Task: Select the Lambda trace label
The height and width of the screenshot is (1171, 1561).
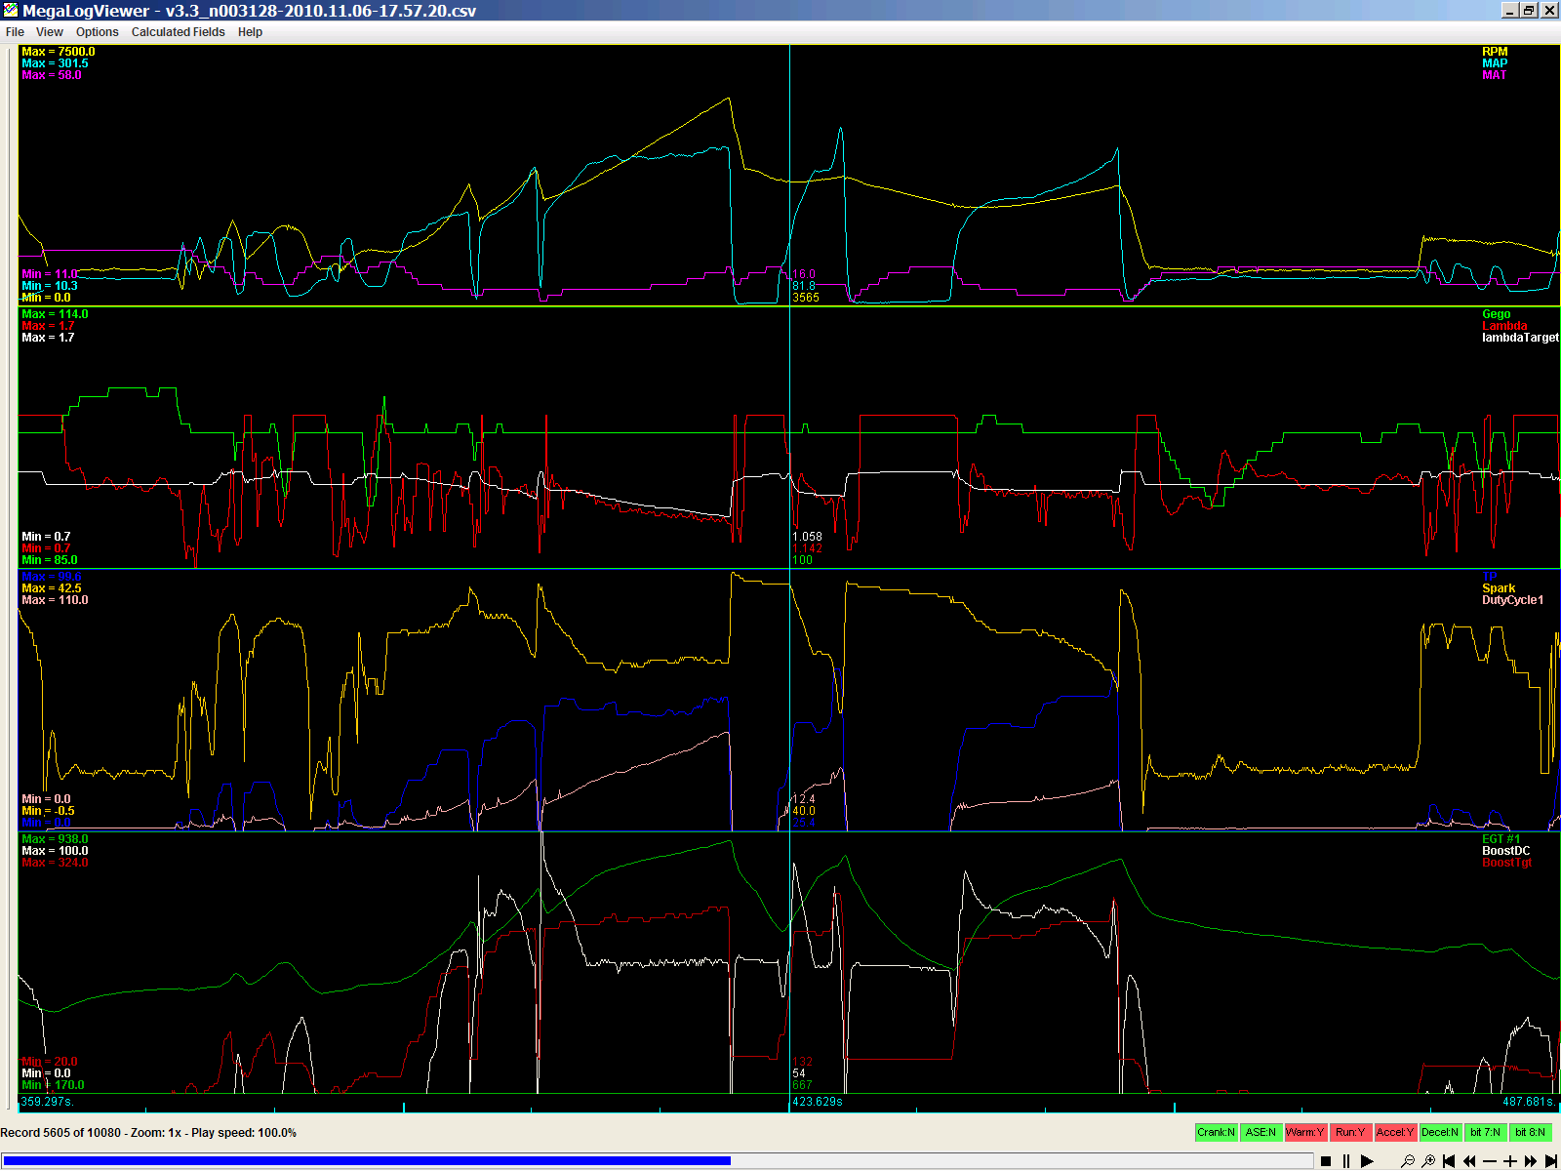Action: [1504, 326]
